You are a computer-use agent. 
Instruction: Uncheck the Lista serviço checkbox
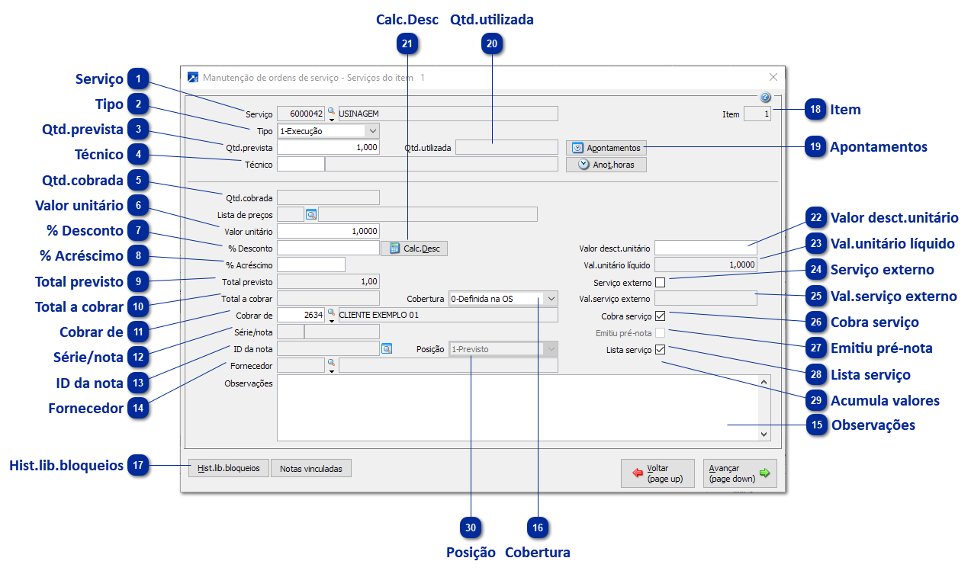[661, 350]
